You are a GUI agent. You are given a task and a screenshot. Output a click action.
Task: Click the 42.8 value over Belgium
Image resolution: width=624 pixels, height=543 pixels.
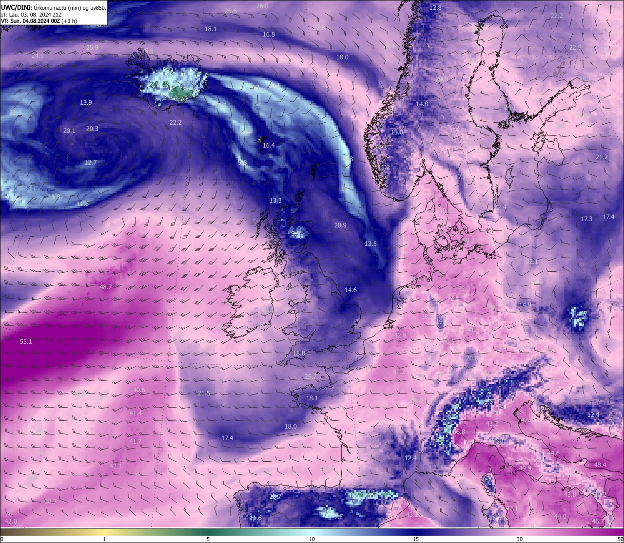(x=400, y=336)
